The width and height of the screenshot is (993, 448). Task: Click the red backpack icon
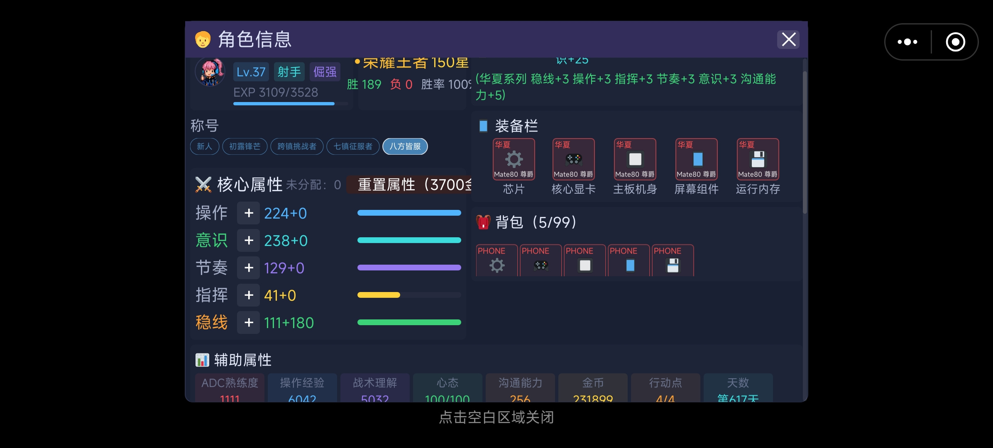pos(483,222)
